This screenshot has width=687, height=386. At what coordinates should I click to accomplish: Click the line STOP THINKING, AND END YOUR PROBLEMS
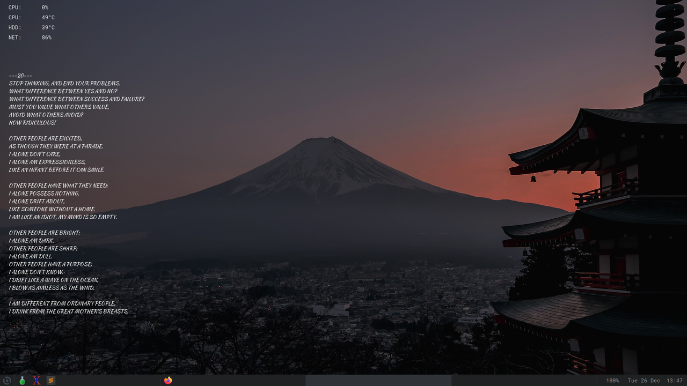(64, 84)
